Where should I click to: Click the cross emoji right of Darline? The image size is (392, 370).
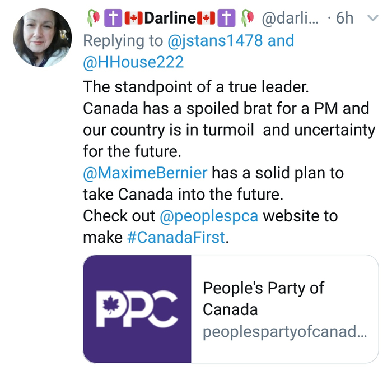coord(226,18)
